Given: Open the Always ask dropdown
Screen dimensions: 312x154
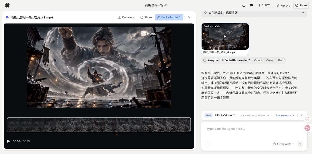Looking at the screenshot, I should [283, 144].
